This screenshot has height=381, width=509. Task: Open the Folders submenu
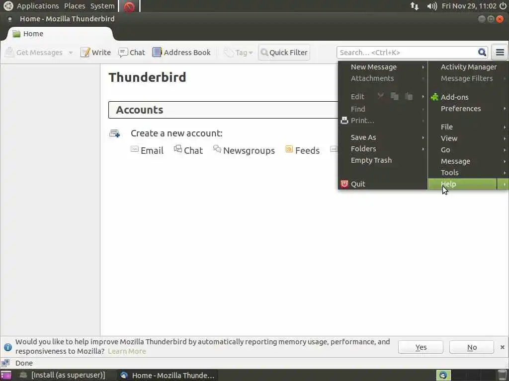(x=383, y=149)
